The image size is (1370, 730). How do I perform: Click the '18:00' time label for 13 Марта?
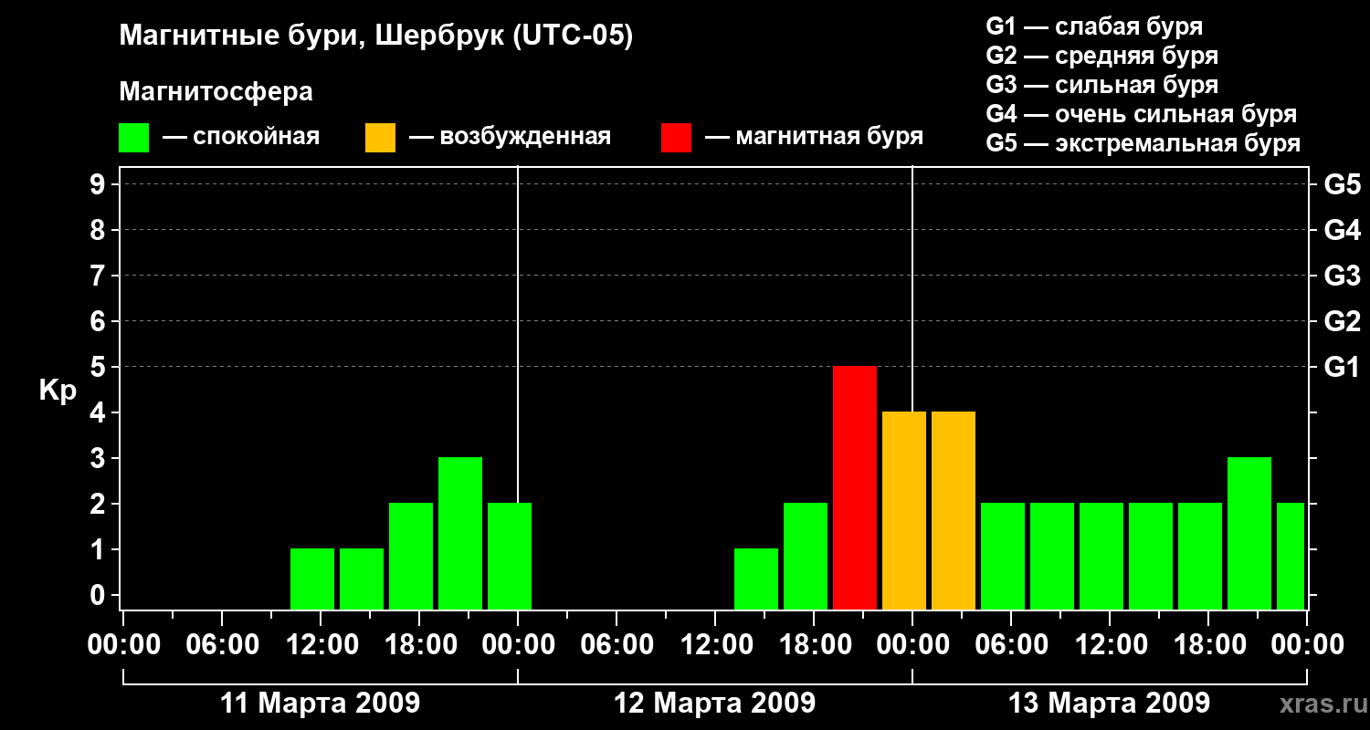point(1208,644)
